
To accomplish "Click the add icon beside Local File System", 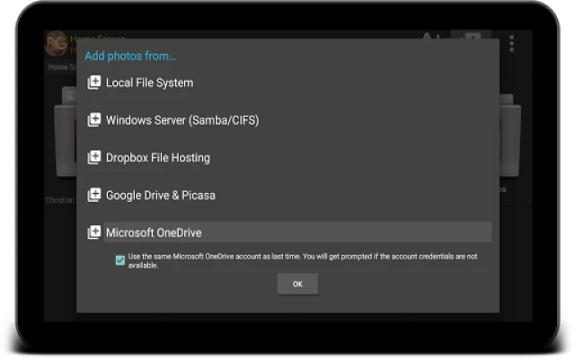I will [x=93, y=83].
